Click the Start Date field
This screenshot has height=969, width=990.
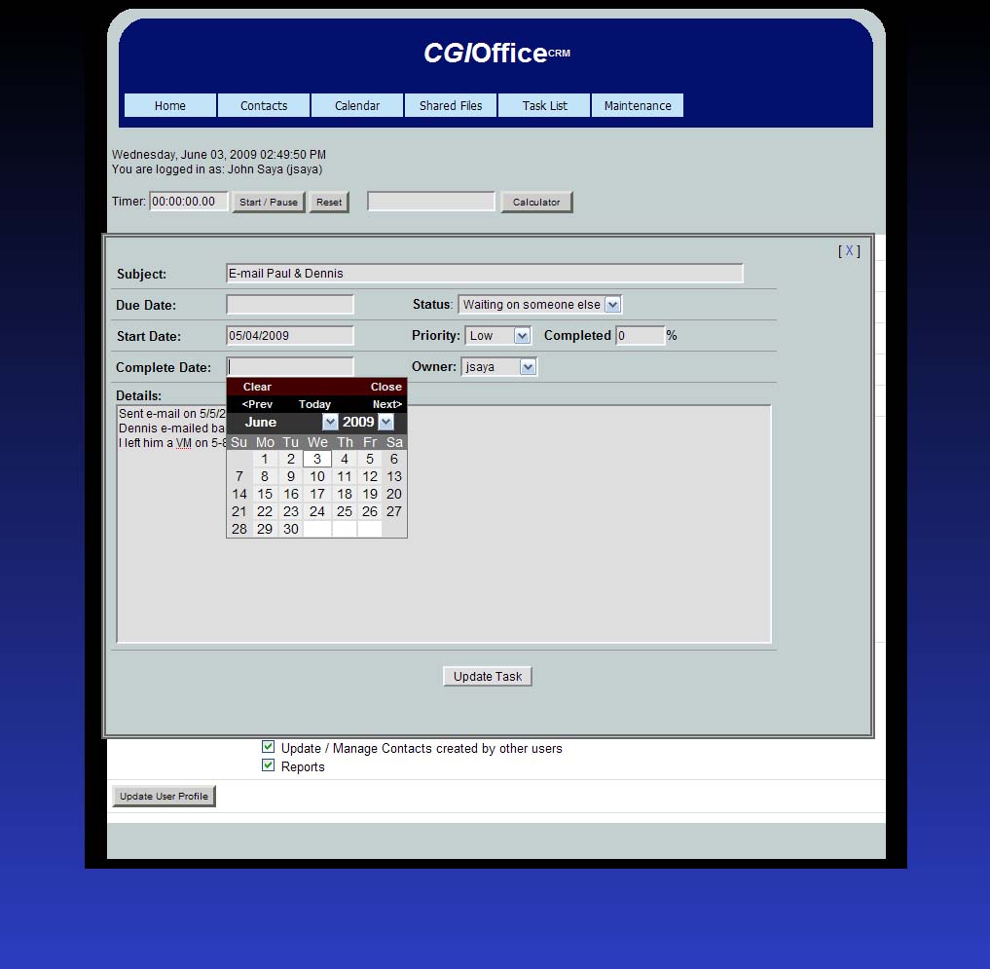290,335
